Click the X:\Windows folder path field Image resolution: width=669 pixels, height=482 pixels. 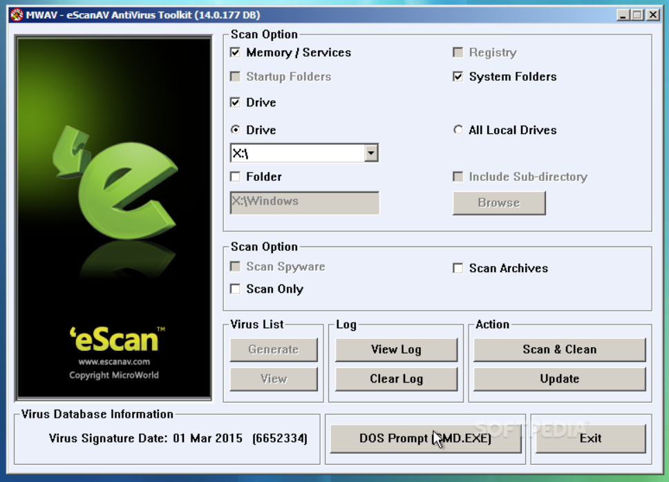(x=304, y=202)
